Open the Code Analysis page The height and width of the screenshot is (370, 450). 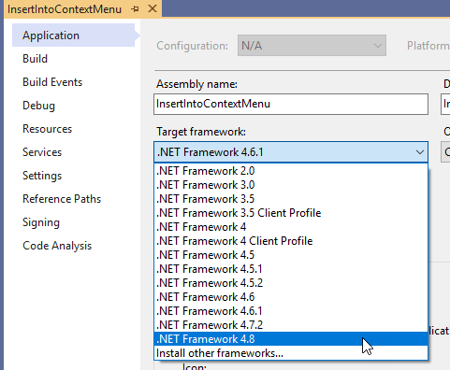click(x=57, y=246)
